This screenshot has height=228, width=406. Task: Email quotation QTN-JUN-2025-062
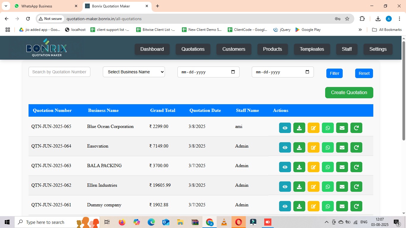point(342,187)
